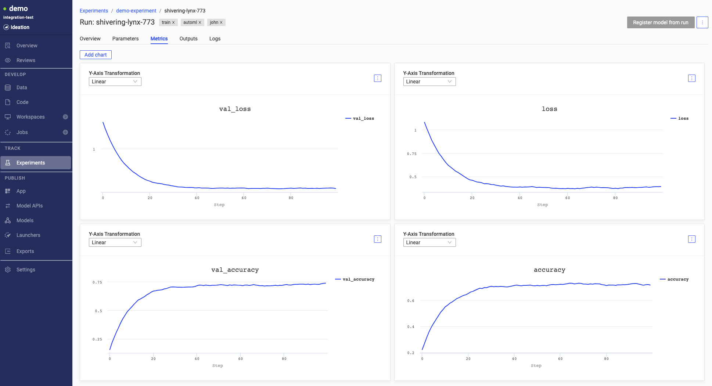This screenshot has height=386, width=712.
Task: Click Register model from run
Action: [661, 22]
